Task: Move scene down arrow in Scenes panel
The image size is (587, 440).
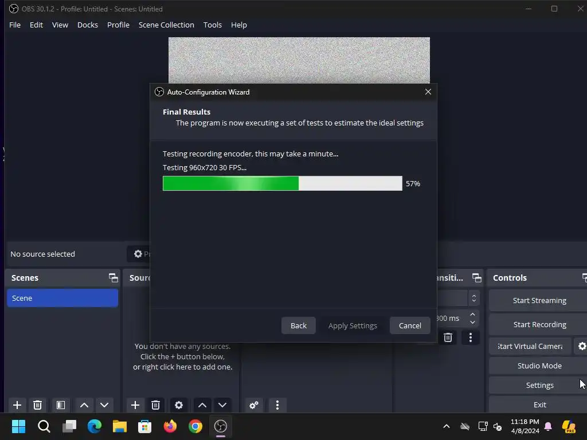Action: tap(104, 405)
